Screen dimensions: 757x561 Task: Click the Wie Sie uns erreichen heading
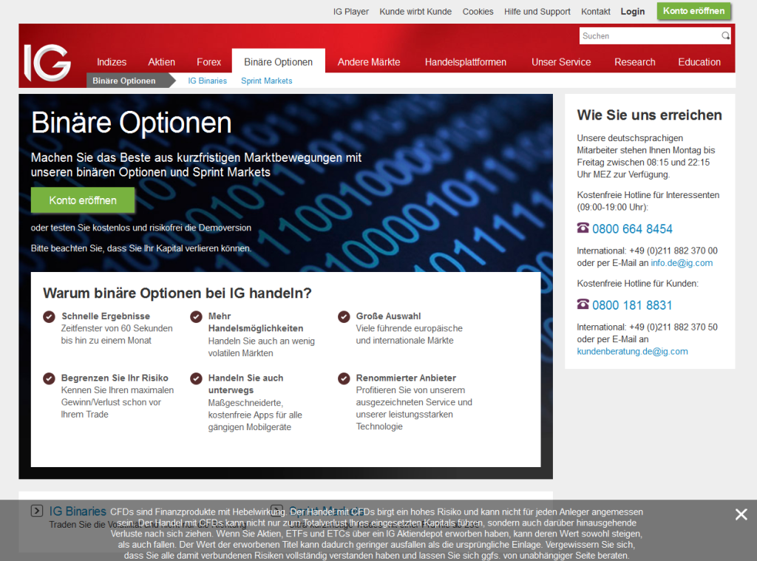click(649, 115)
